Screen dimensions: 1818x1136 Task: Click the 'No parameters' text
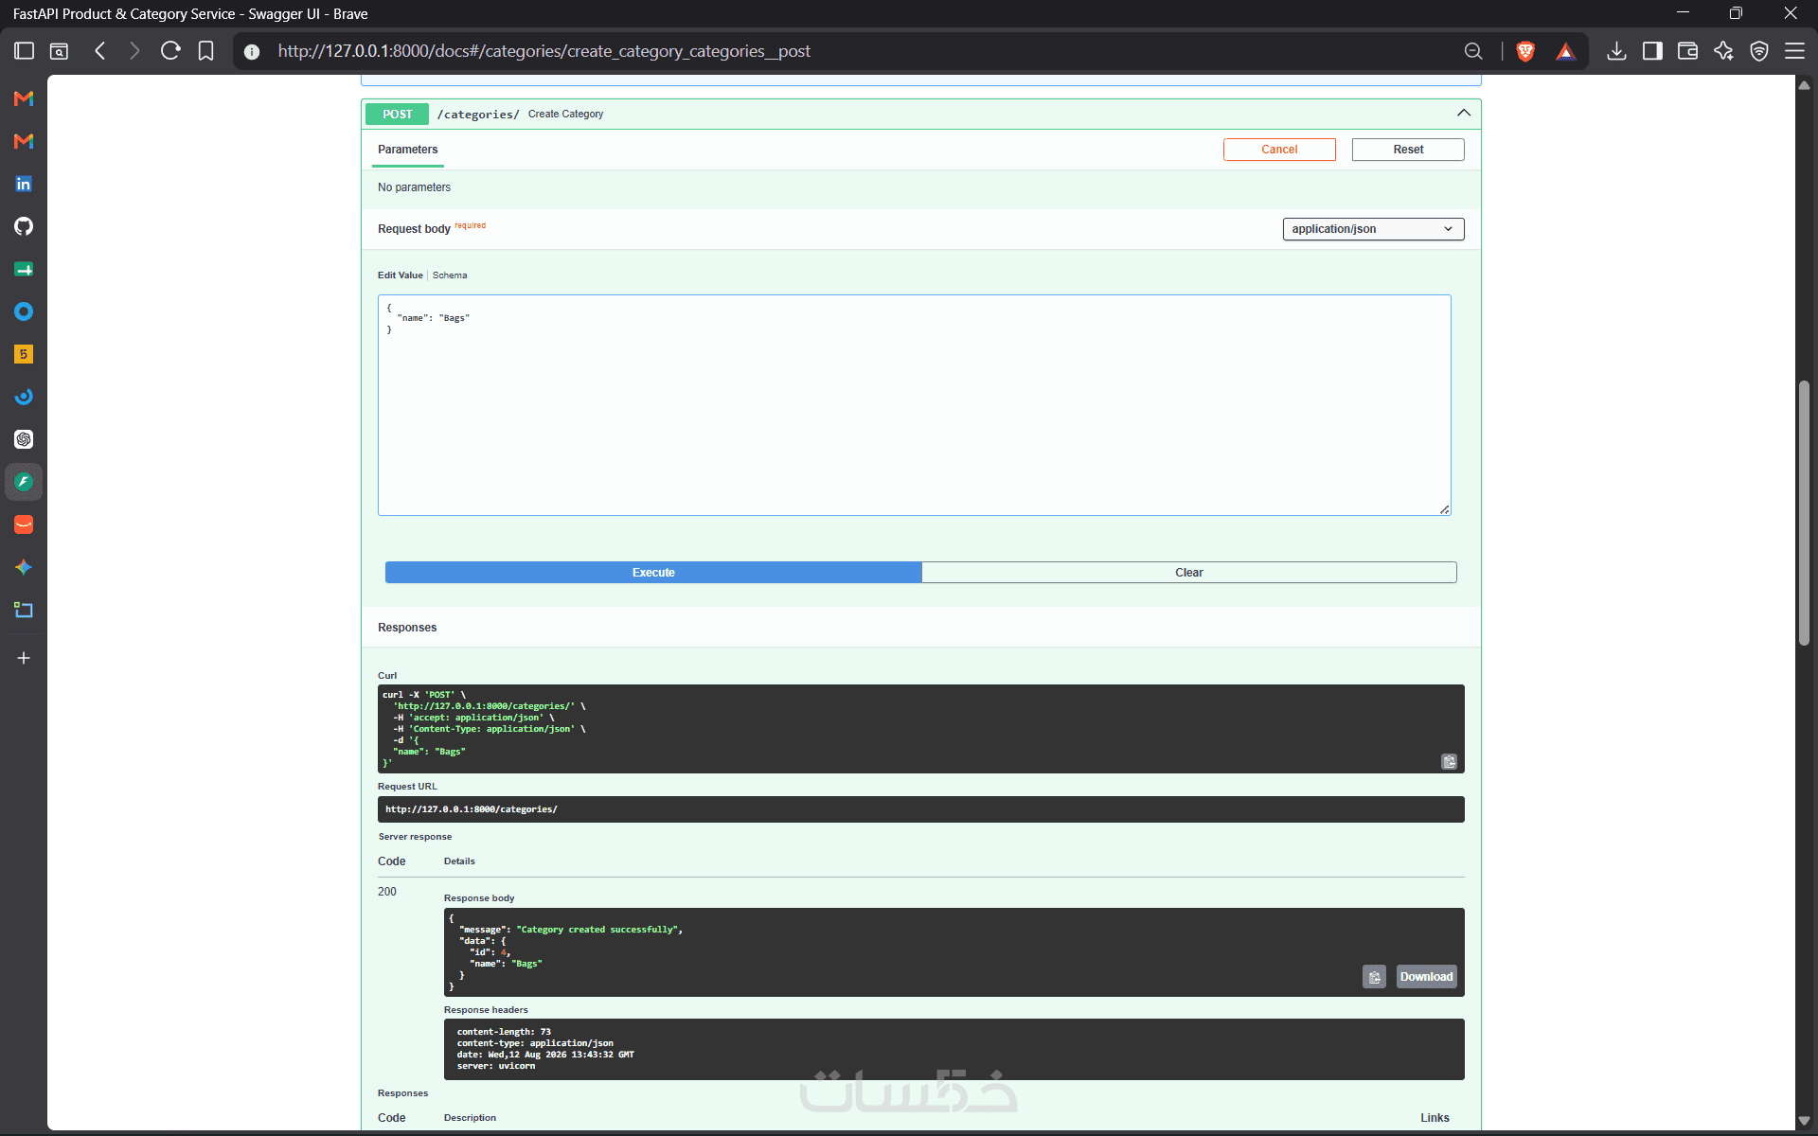414,187
